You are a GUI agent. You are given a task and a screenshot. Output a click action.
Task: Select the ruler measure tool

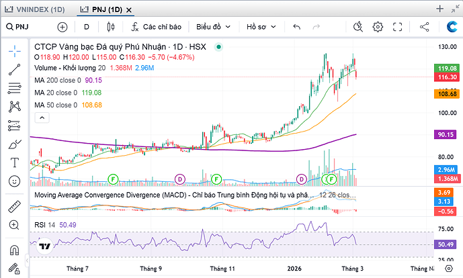tap(14, 207)
